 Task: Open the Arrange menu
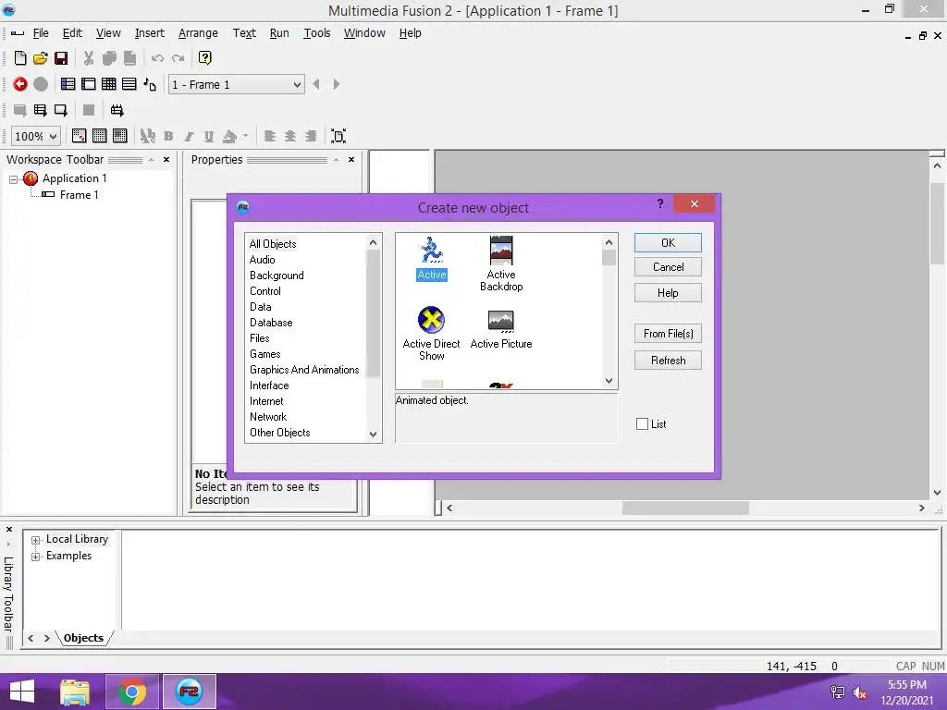(198, 33)
